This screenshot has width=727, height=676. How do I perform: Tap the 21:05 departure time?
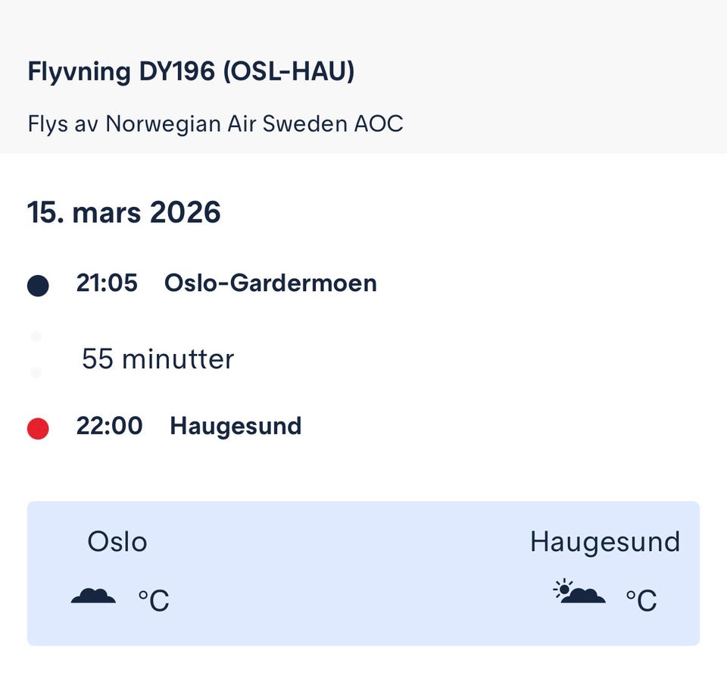pyautogui.click(x=107, y=283)
